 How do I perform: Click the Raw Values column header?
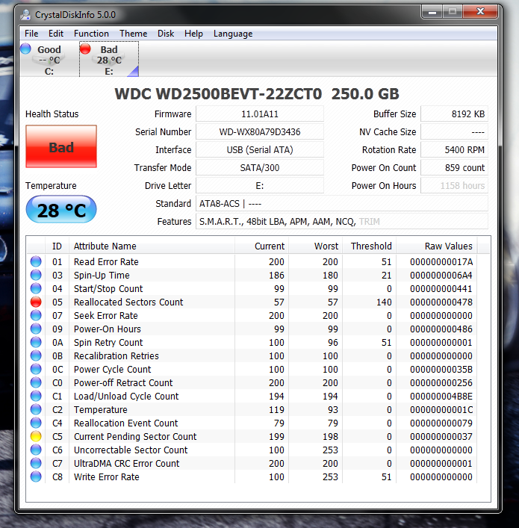(x=437, y=246)
